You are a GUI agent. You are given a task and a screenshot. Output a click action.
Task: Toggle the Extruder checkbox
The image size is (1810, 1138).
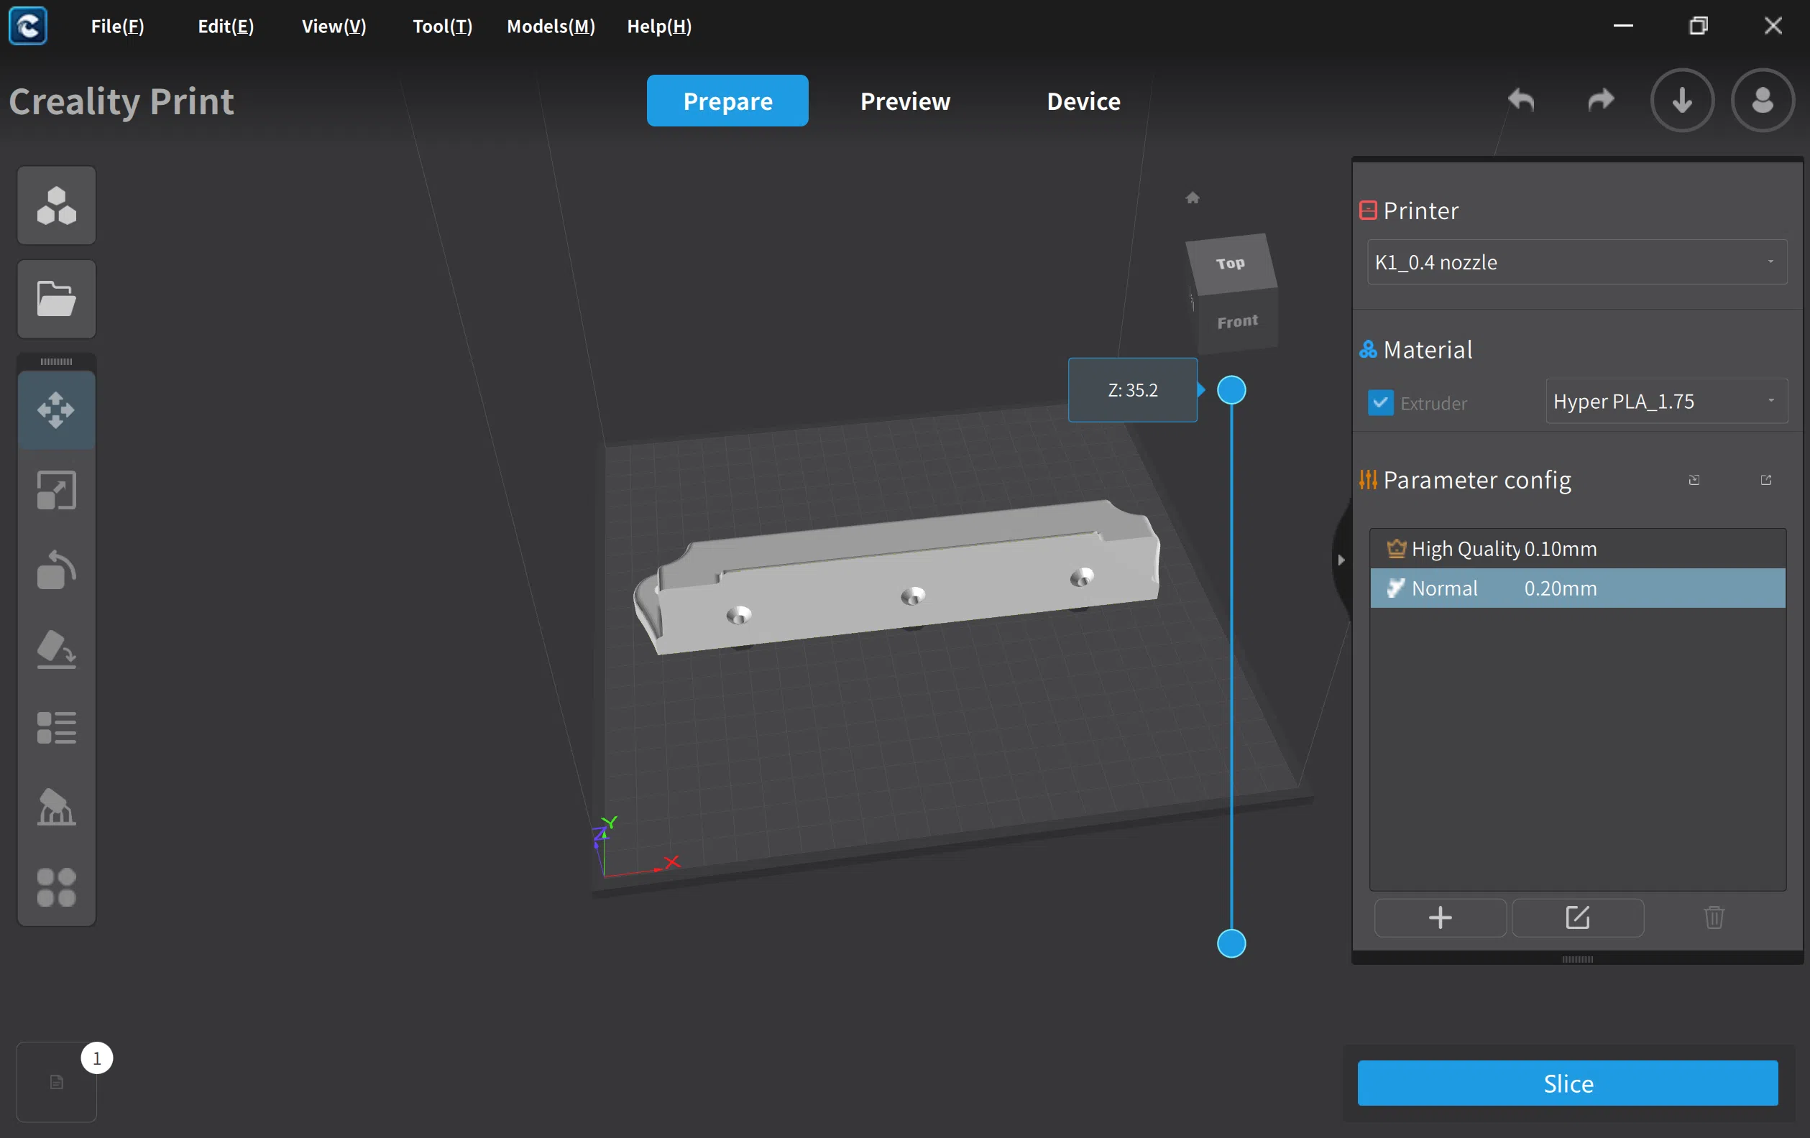pyautogui.click(x=1381, y=402)
